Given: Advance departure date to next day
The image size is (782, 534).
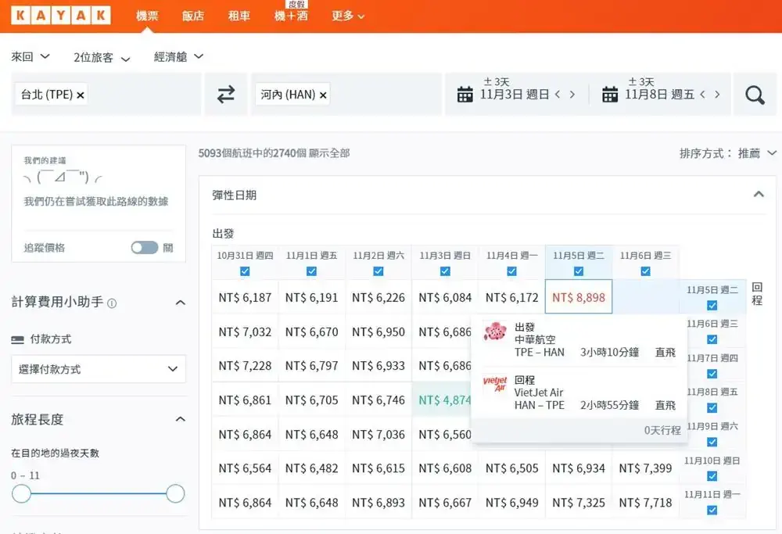Looking at the screenshot, I should (572, 95).
